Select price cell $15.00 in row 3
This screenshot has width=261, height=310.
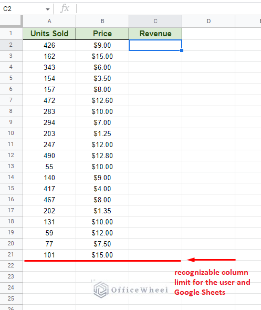[x=102, y=56]
